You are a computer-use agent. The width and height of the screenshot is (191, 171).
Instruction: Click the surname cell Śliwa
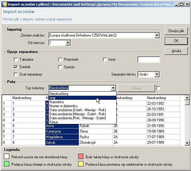coord(96,131)
